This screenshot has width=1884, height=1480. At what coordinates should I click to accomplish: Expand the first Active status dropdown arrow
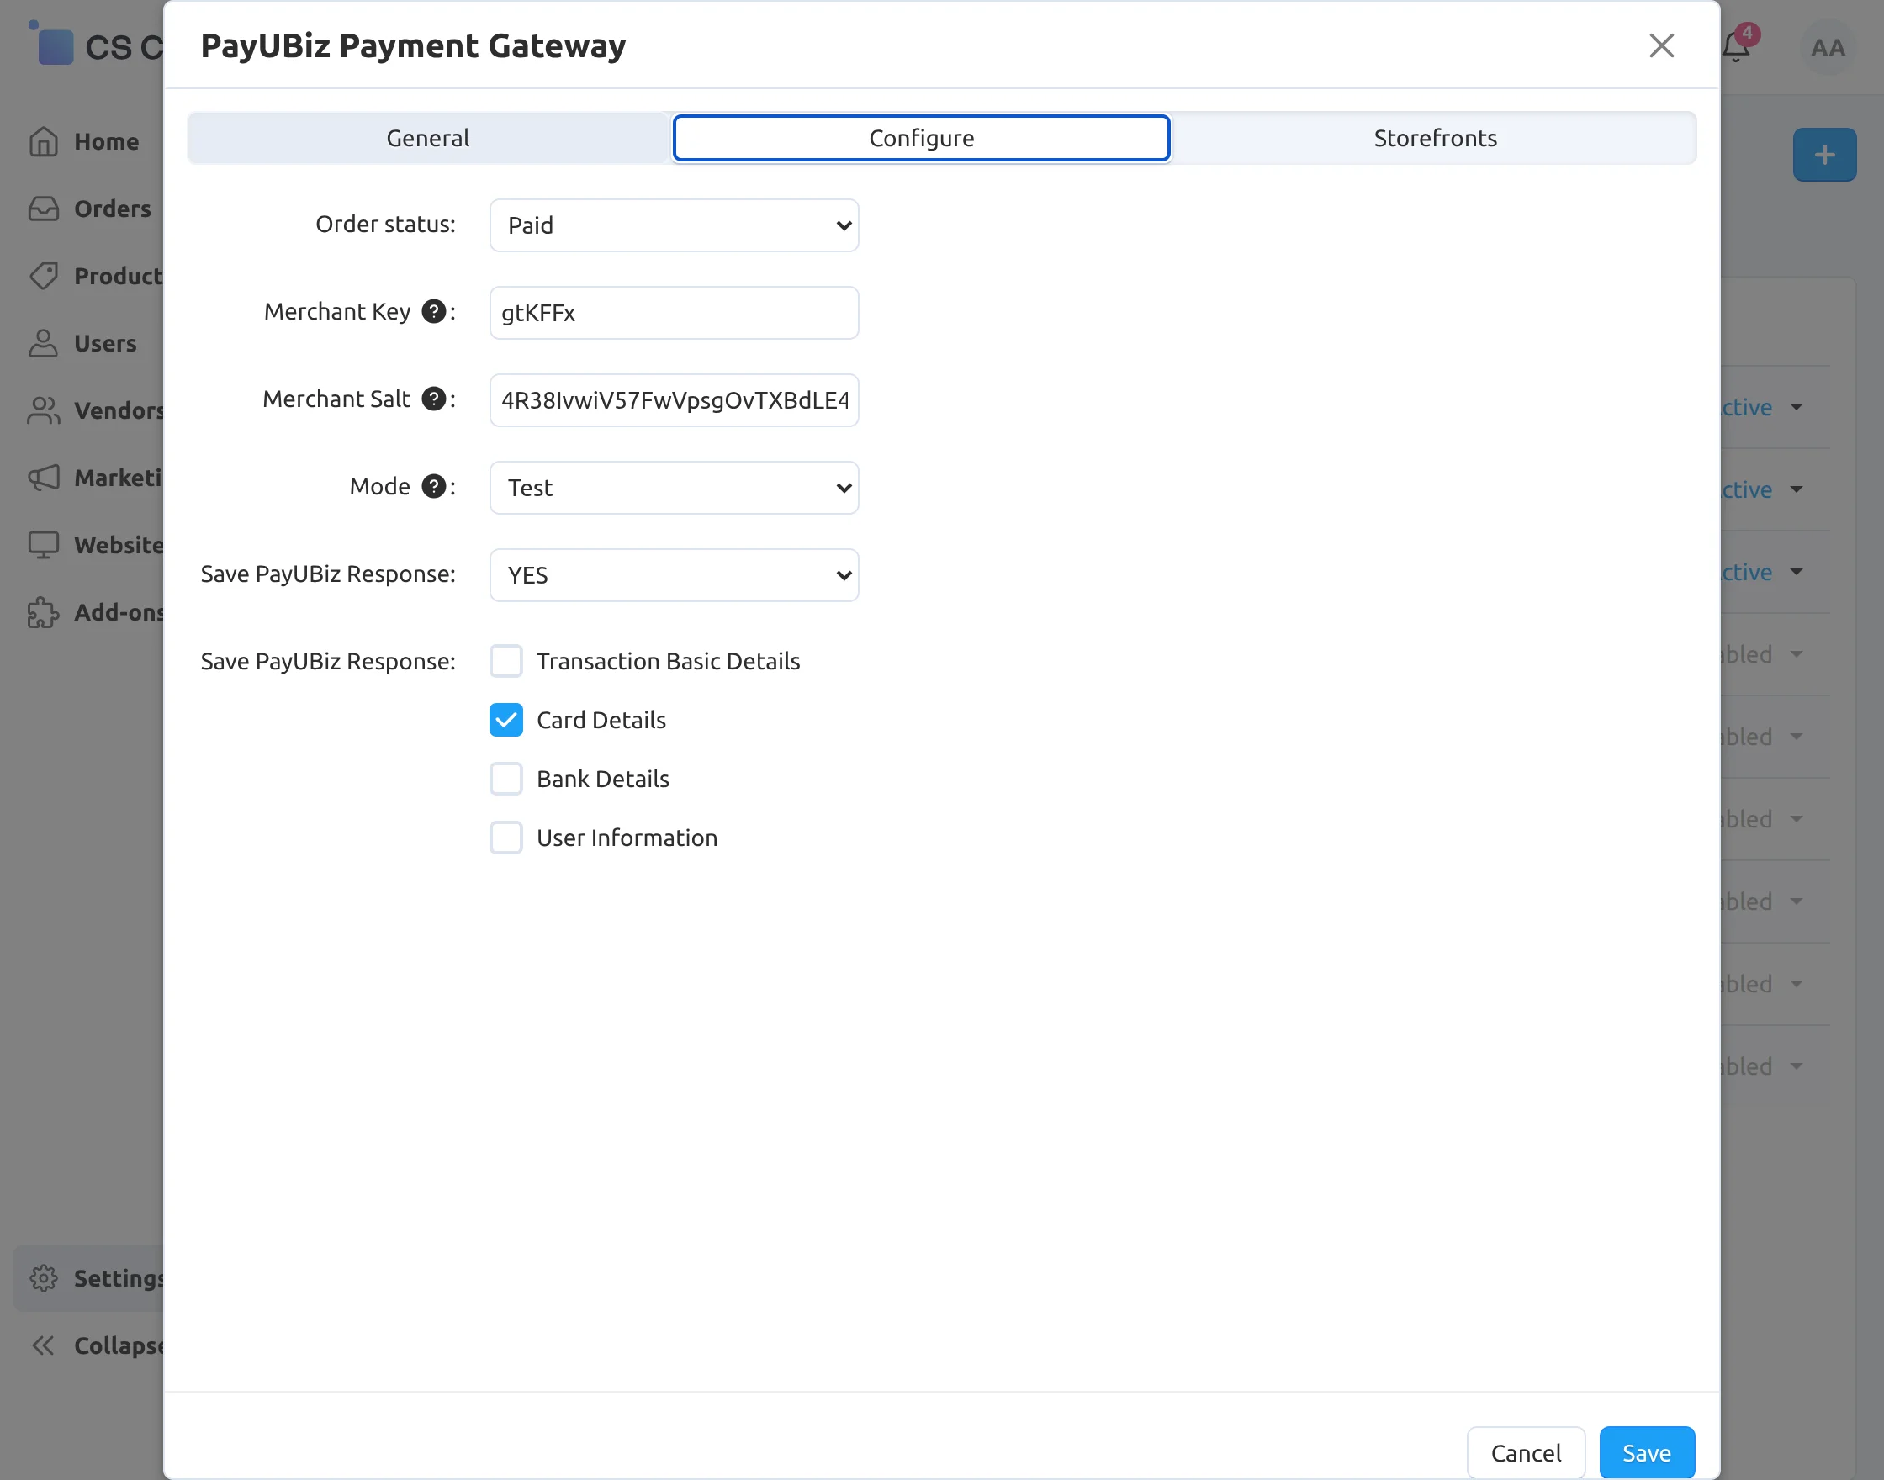pos(1797,407)
